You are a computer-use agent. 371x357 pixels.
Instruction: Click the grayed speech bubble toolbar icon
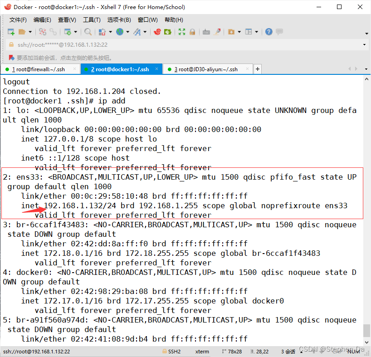[279, 32]
